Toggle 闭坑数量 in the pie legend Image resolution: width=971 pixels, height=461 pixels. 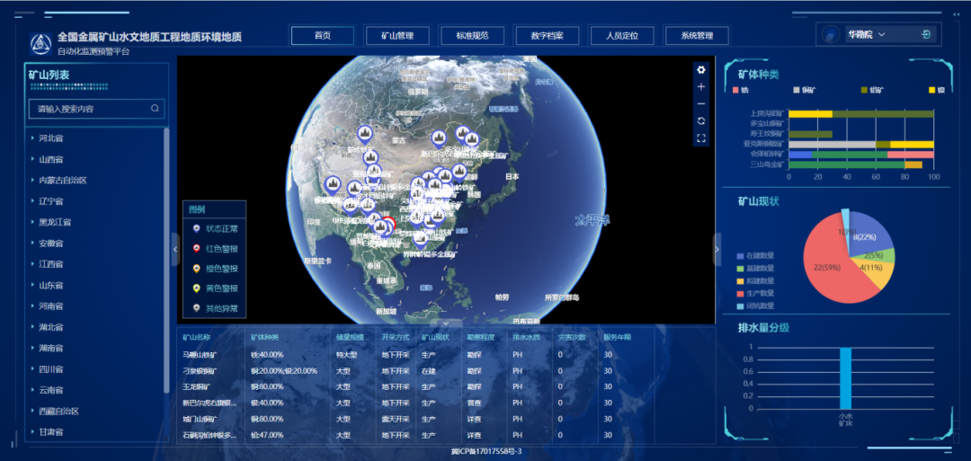(755, 306)
